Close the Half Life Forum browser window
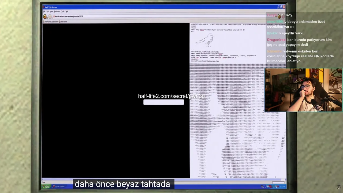The image size is (343, 193). 284,7
